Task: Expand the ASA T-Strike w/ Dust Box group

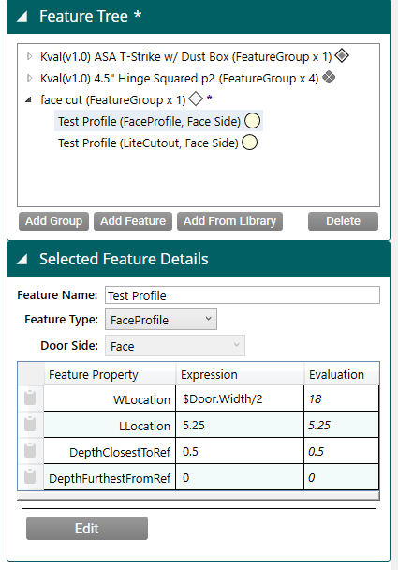Action: point(29,56)
